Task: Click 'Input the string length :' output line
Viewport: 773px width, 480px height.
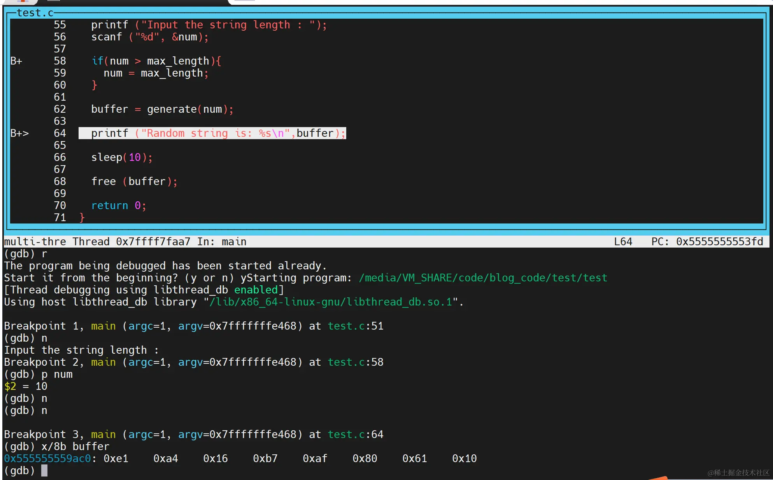Action: coord(82,350)
